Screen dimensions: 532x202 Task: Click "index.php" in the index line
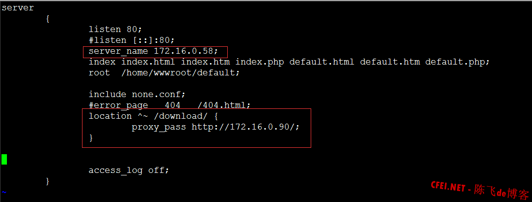click(259, 62)
